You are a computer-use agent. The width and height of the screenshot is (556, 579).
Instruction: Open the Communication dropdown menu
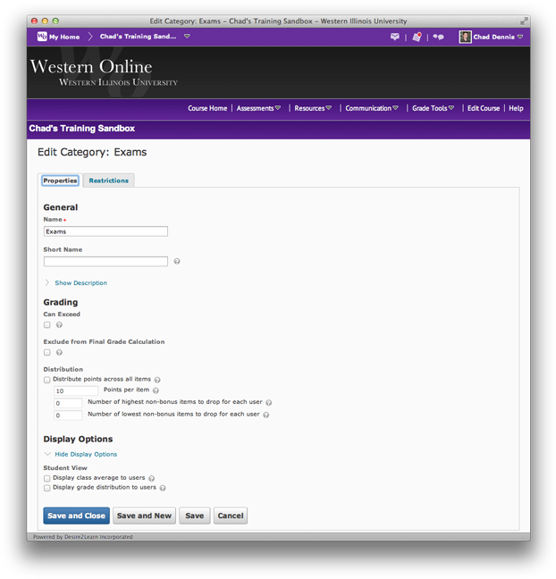click(x=372, y=108)
